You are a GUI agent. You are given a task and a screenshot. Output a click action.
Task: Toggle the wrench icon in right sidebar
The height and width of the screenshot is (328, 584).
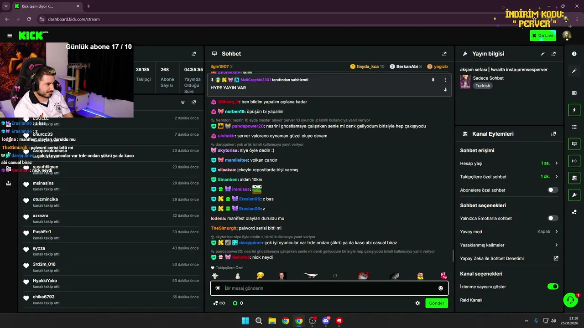coord(574,195)
